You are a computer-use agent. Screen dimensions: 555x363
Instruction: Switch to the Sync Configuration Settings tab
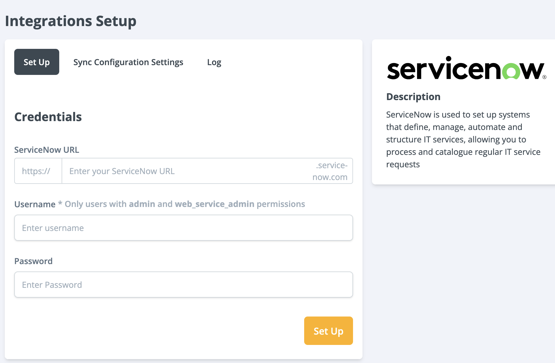pyautogui.click(x=128, y=62)
